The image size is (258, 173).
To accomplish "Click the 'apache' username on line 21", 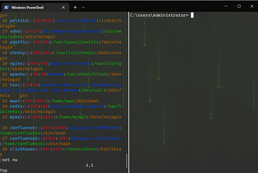I will (x=17, y=74).
